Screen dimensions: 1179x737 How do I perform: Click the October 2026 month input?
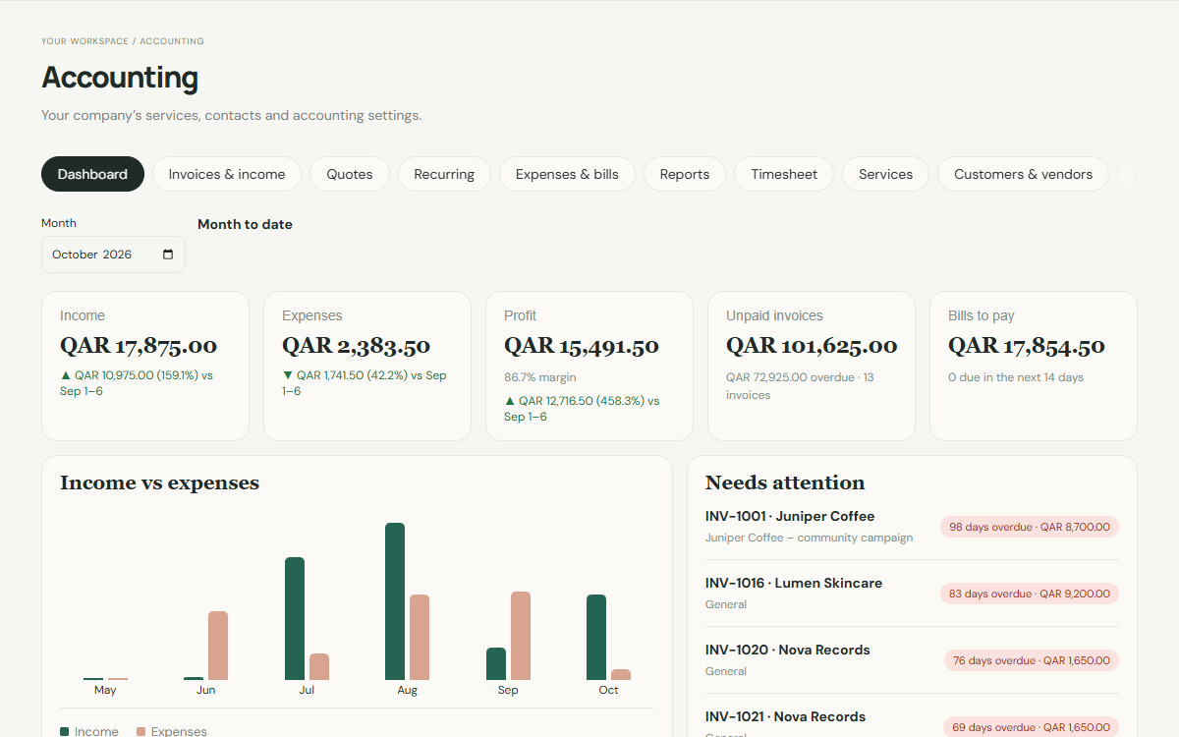[x=113, y=255]
